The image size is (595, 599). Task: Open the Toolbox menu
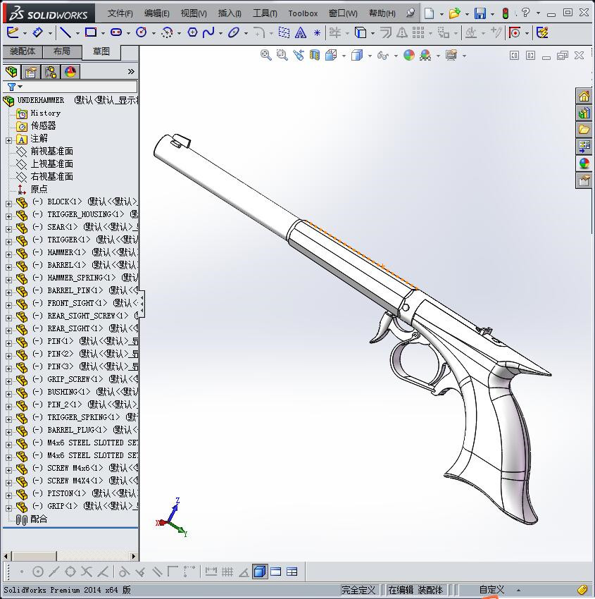click(x=303, y=13)
